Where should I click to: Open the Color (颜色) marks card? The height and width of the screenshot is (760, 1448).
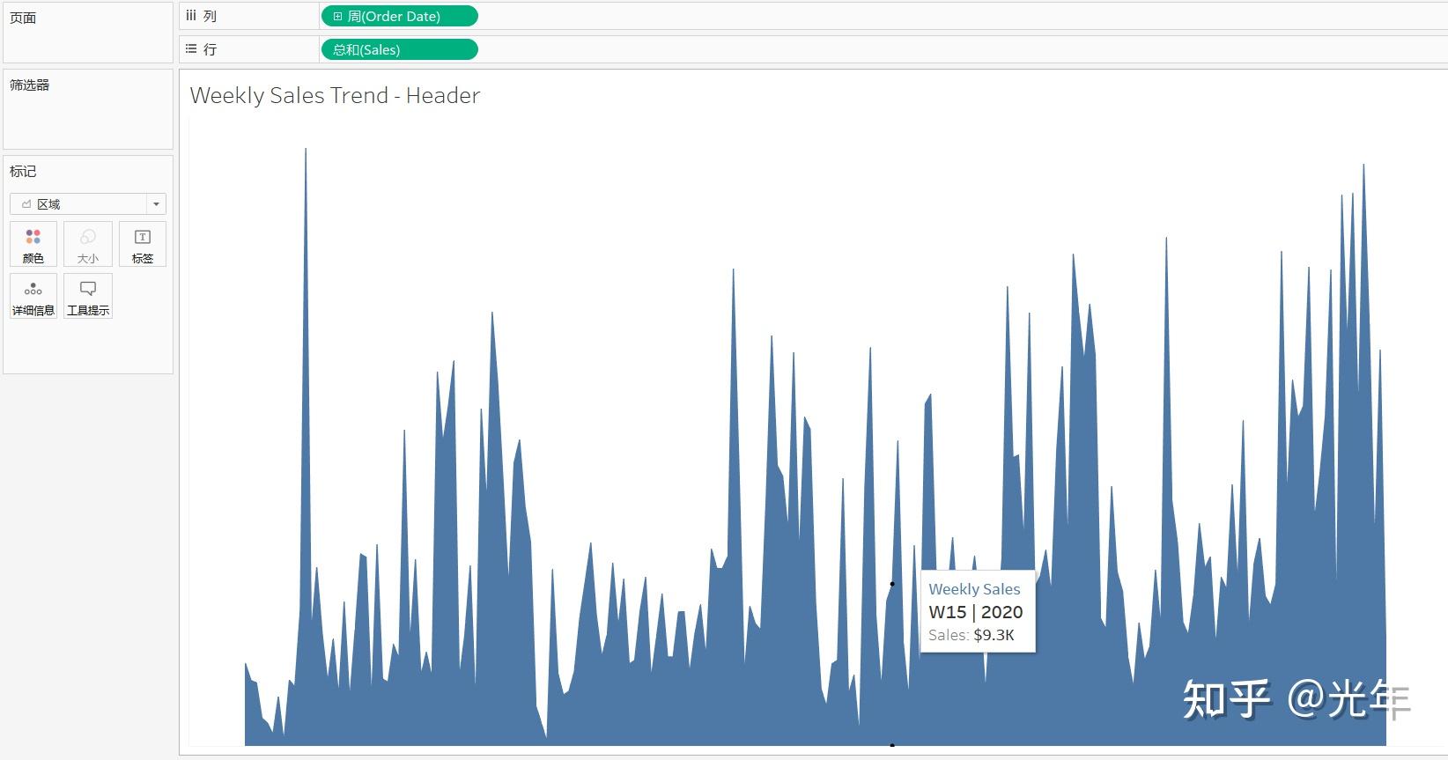point(33,244)
